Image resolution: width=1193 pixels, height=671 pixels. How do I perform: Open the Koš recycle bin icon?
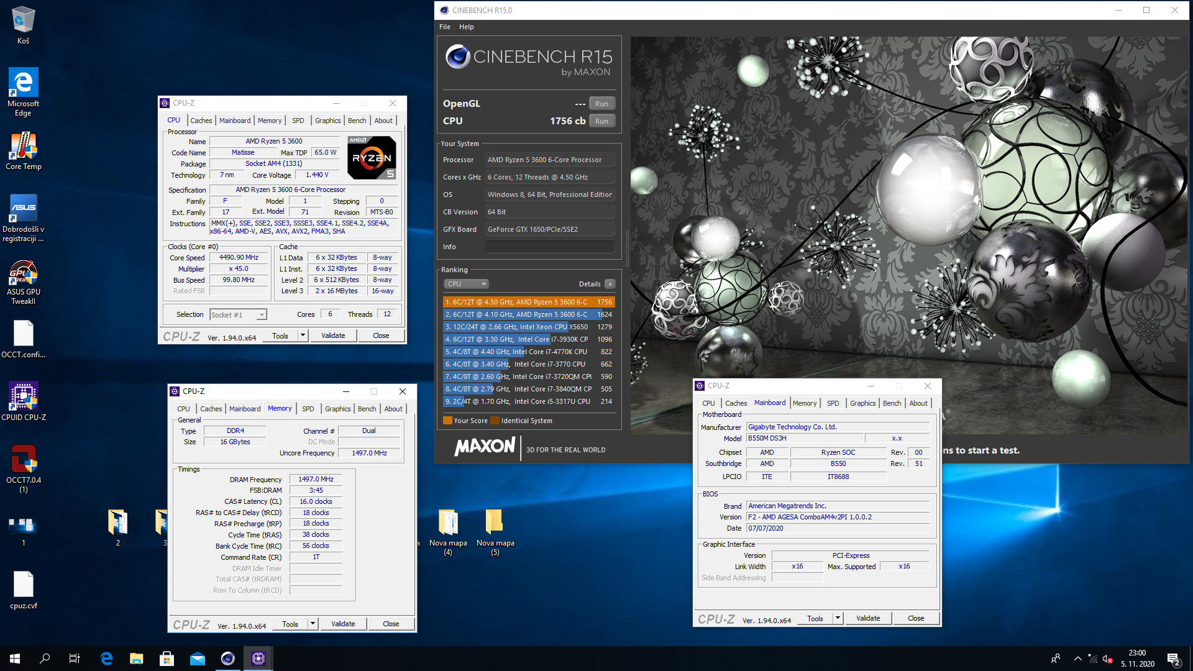[23, 25]
